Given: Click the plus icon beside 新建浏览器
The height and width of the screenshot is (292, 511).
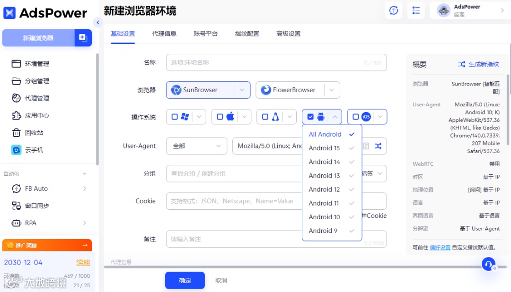Looking at the screenshot, I should pos(83,38).
